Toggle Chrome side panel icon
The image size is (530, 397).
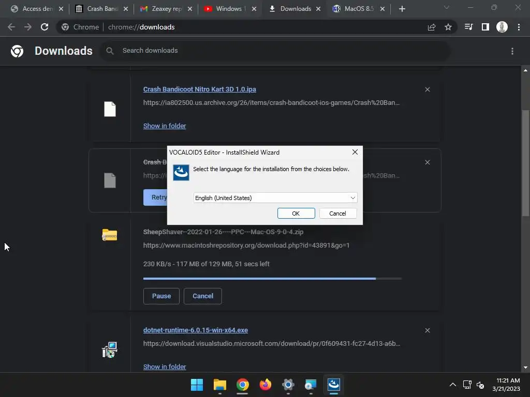pyautogui.click(x=485, y=27)
